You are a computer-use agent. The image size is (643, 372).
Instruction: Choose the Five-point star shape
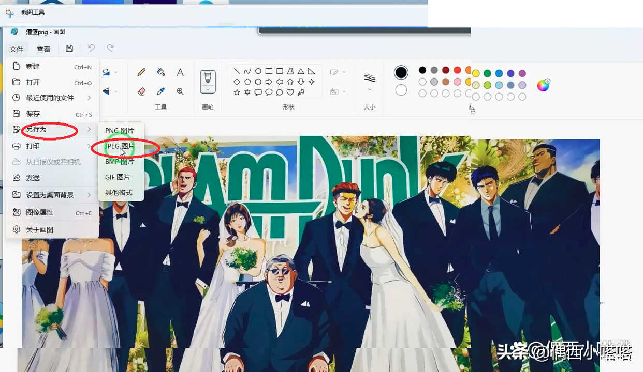[237, 92]
